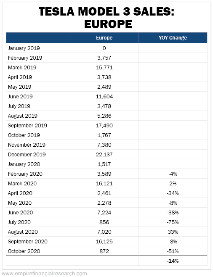Click the -51% YOY change cell
Viewport: 213px width, 277px height.
[x=173, y=251]
